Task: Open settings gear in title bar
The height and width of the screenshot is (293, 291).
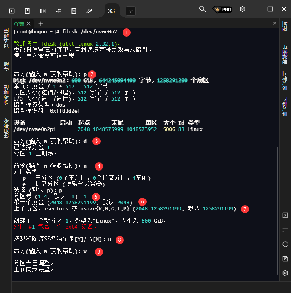Action: [243, 9]
